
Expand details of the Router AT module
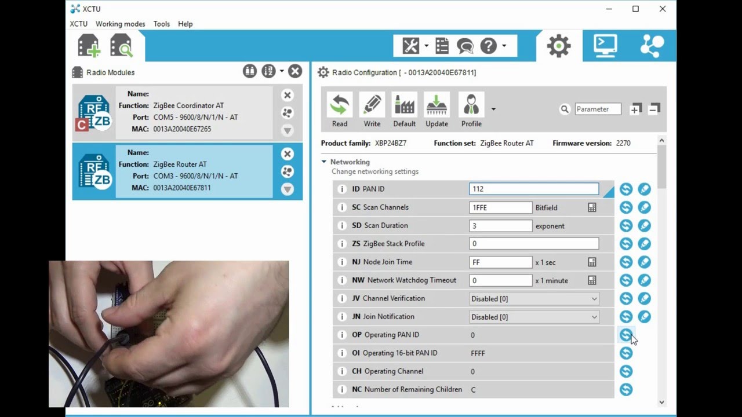pos(287,189)
